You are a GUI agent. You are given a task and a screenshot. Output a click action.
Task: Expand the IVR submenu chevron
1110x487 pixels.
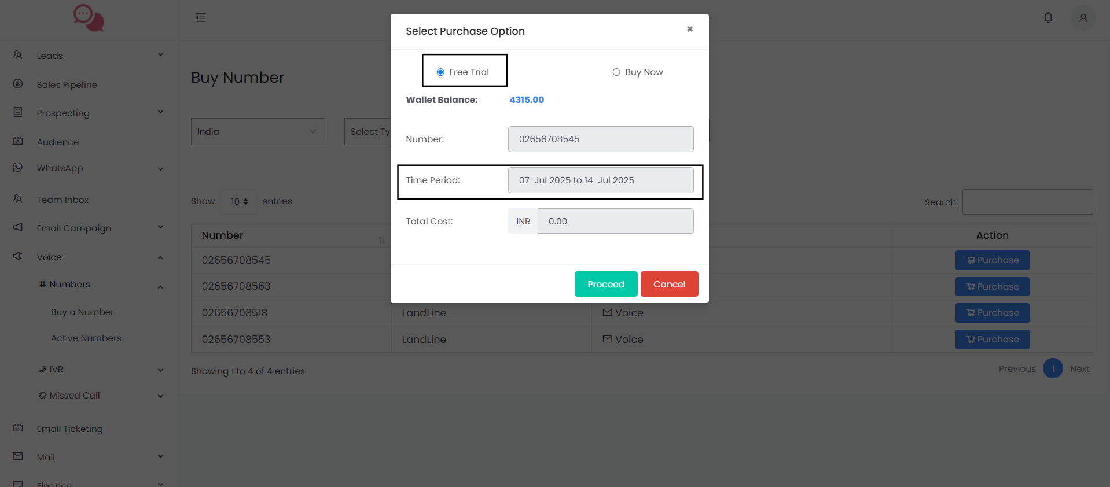[x=160, y=370]
